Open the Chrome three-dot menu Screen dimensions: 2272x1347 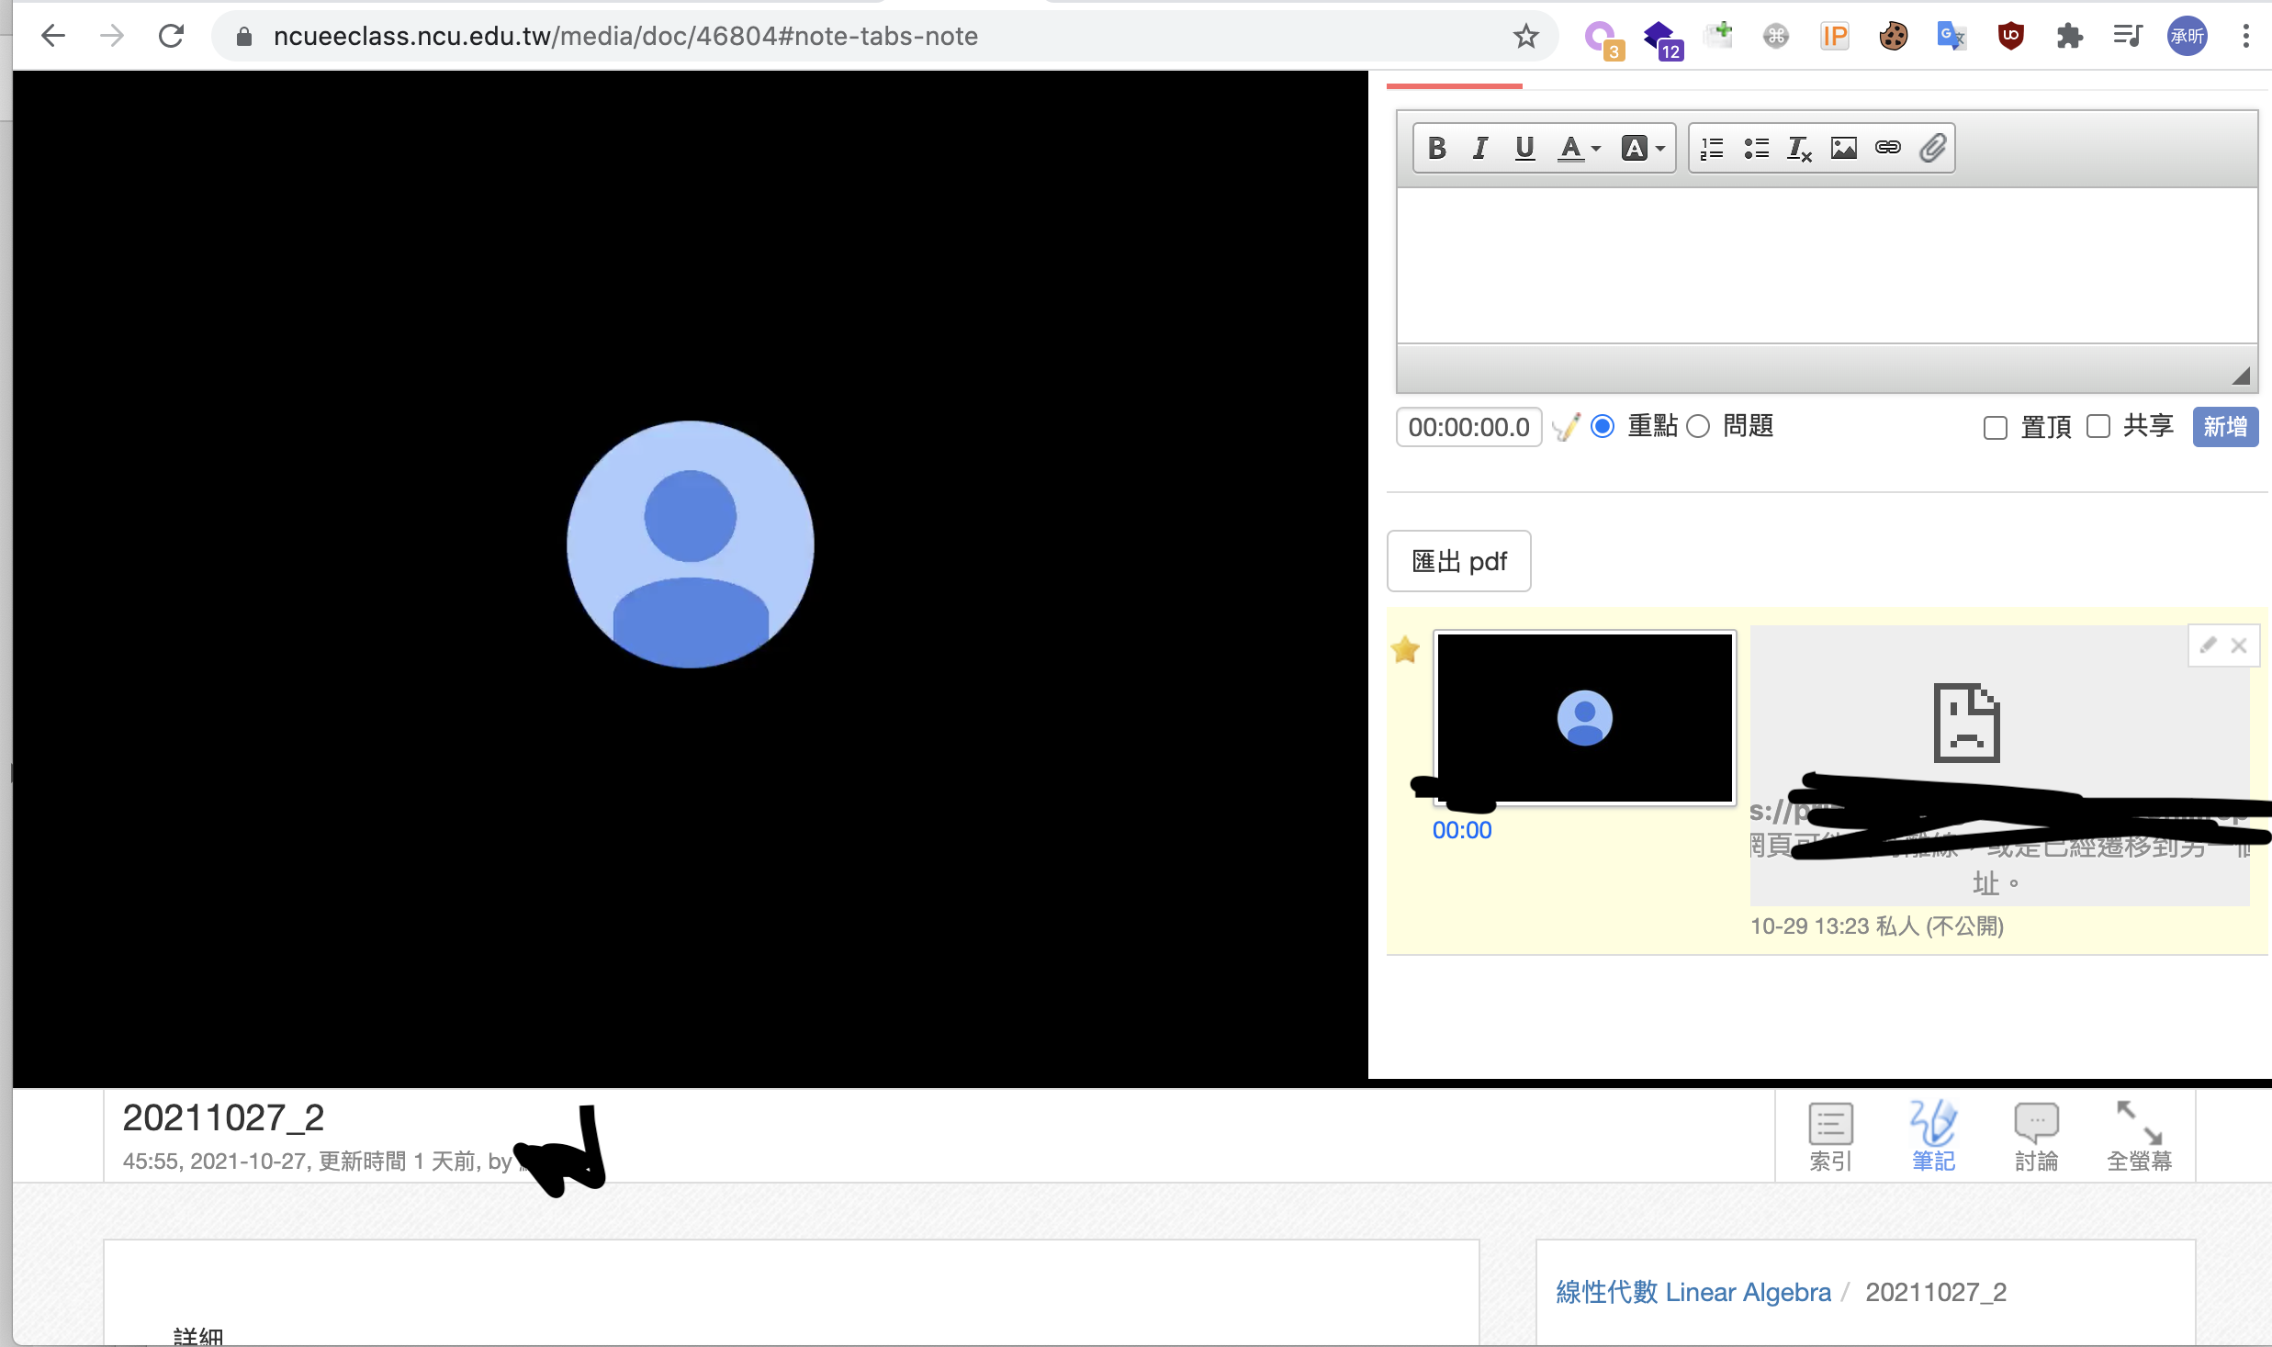coord(2245,36)
